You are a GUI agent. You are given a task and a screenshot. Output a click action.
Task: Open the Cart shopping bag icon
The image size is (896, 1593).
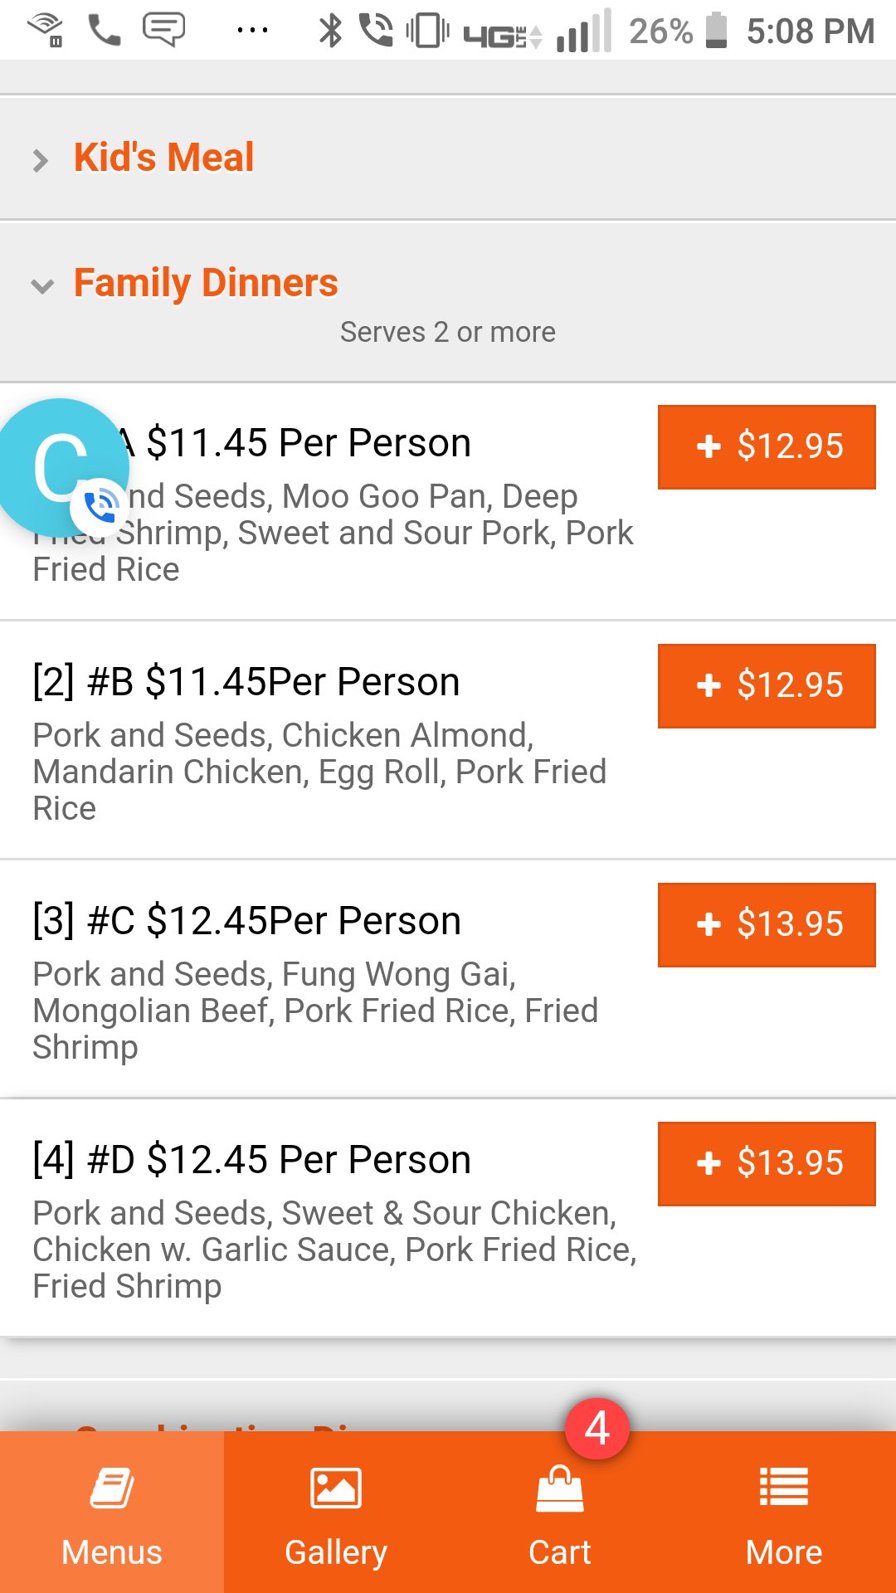(560, 1489)
